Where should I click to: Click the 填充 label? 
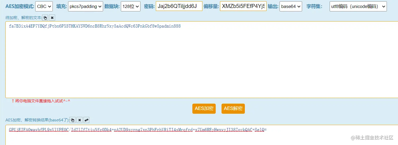pyautogui.click(x=61, y=6)
